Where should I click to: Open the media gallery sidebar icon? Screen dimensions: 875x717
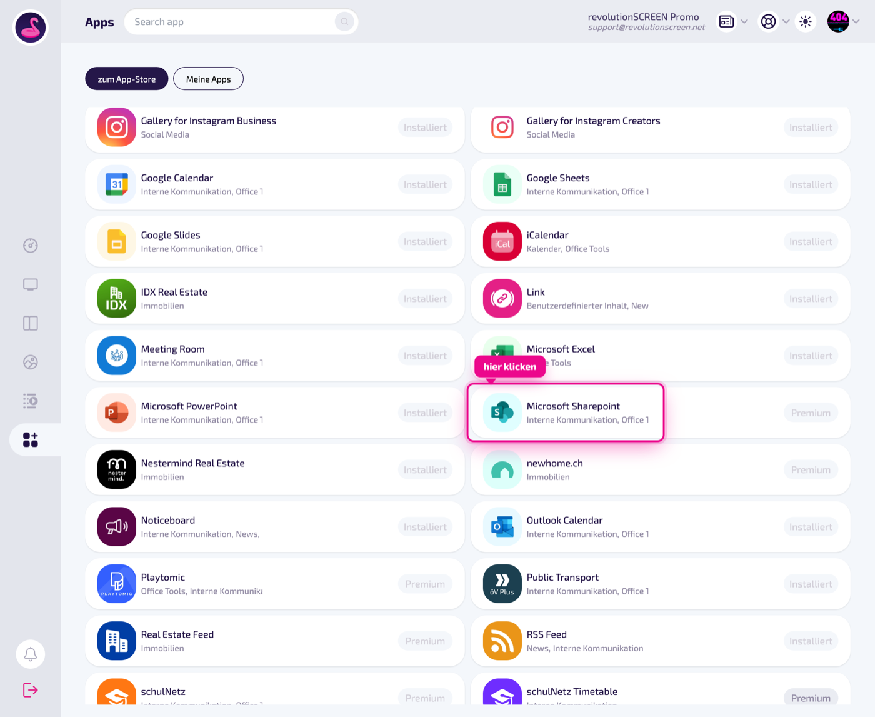(31, 362)
